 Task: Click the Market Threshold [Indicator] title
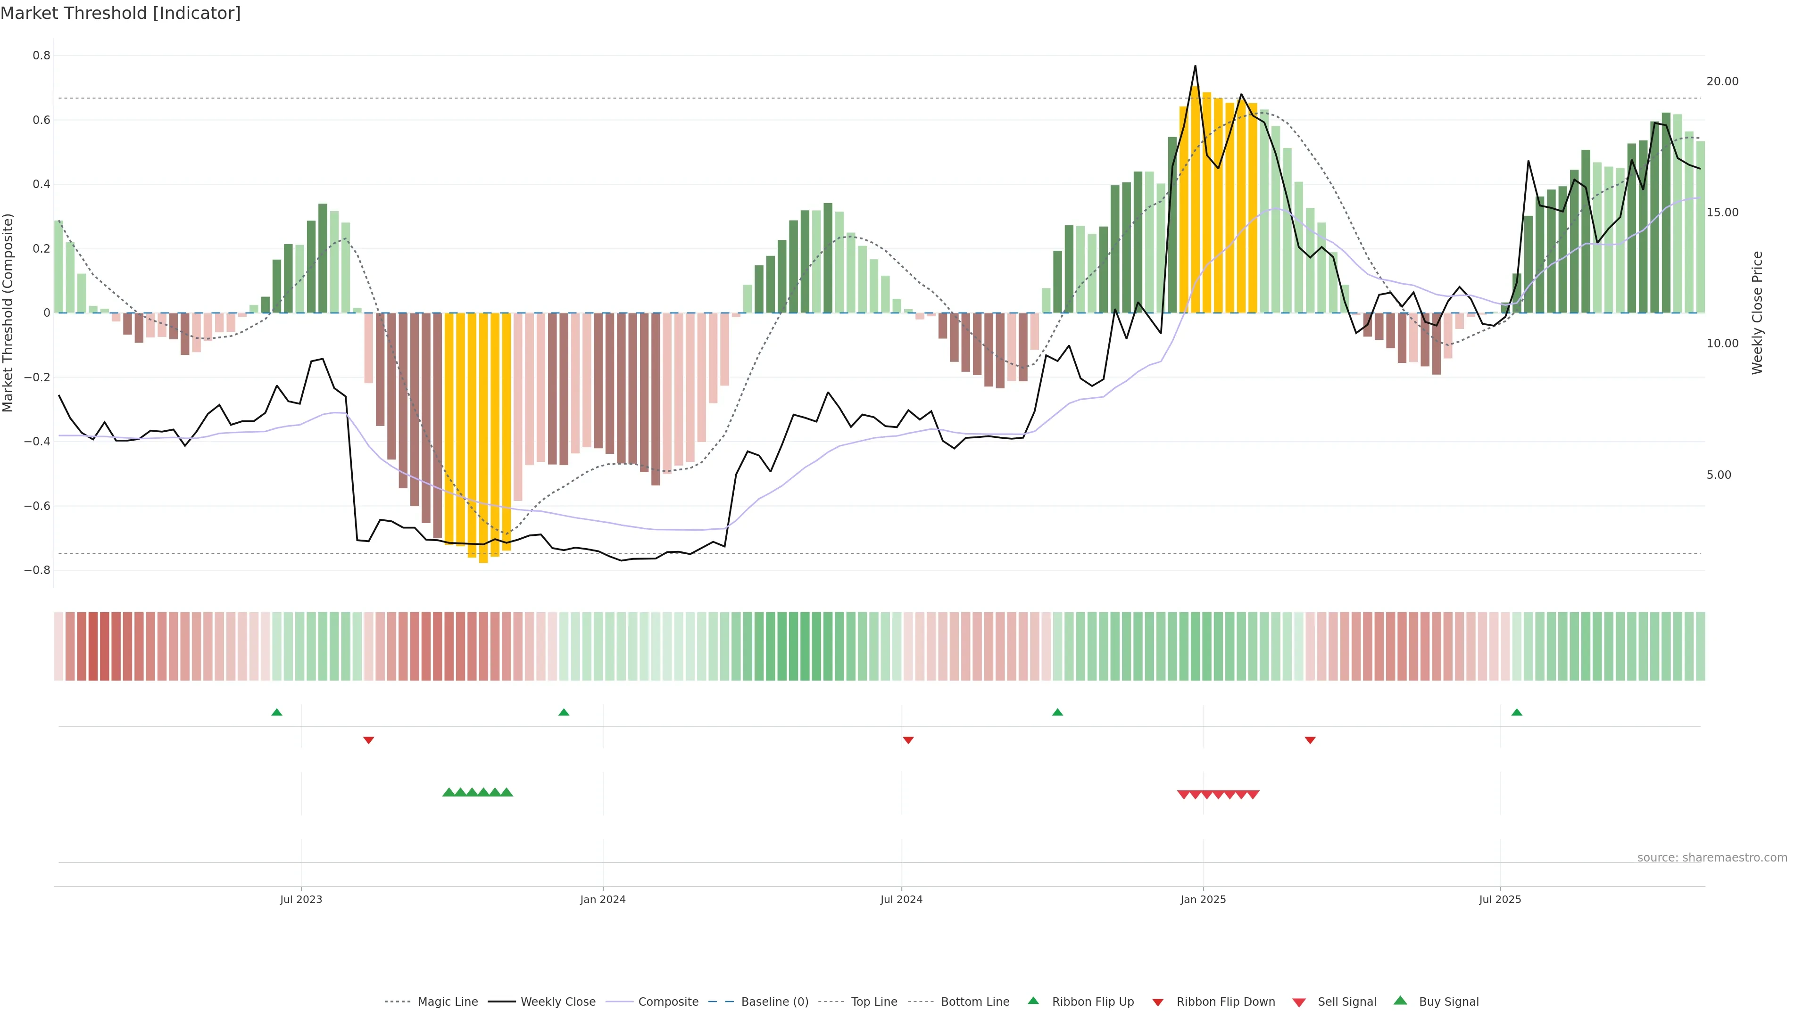point(120,13)
